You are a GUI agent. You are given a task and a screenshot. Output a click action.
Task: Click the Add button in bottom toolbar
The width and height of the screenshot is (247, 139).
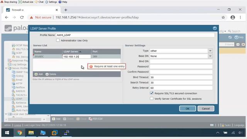(56, 119)
